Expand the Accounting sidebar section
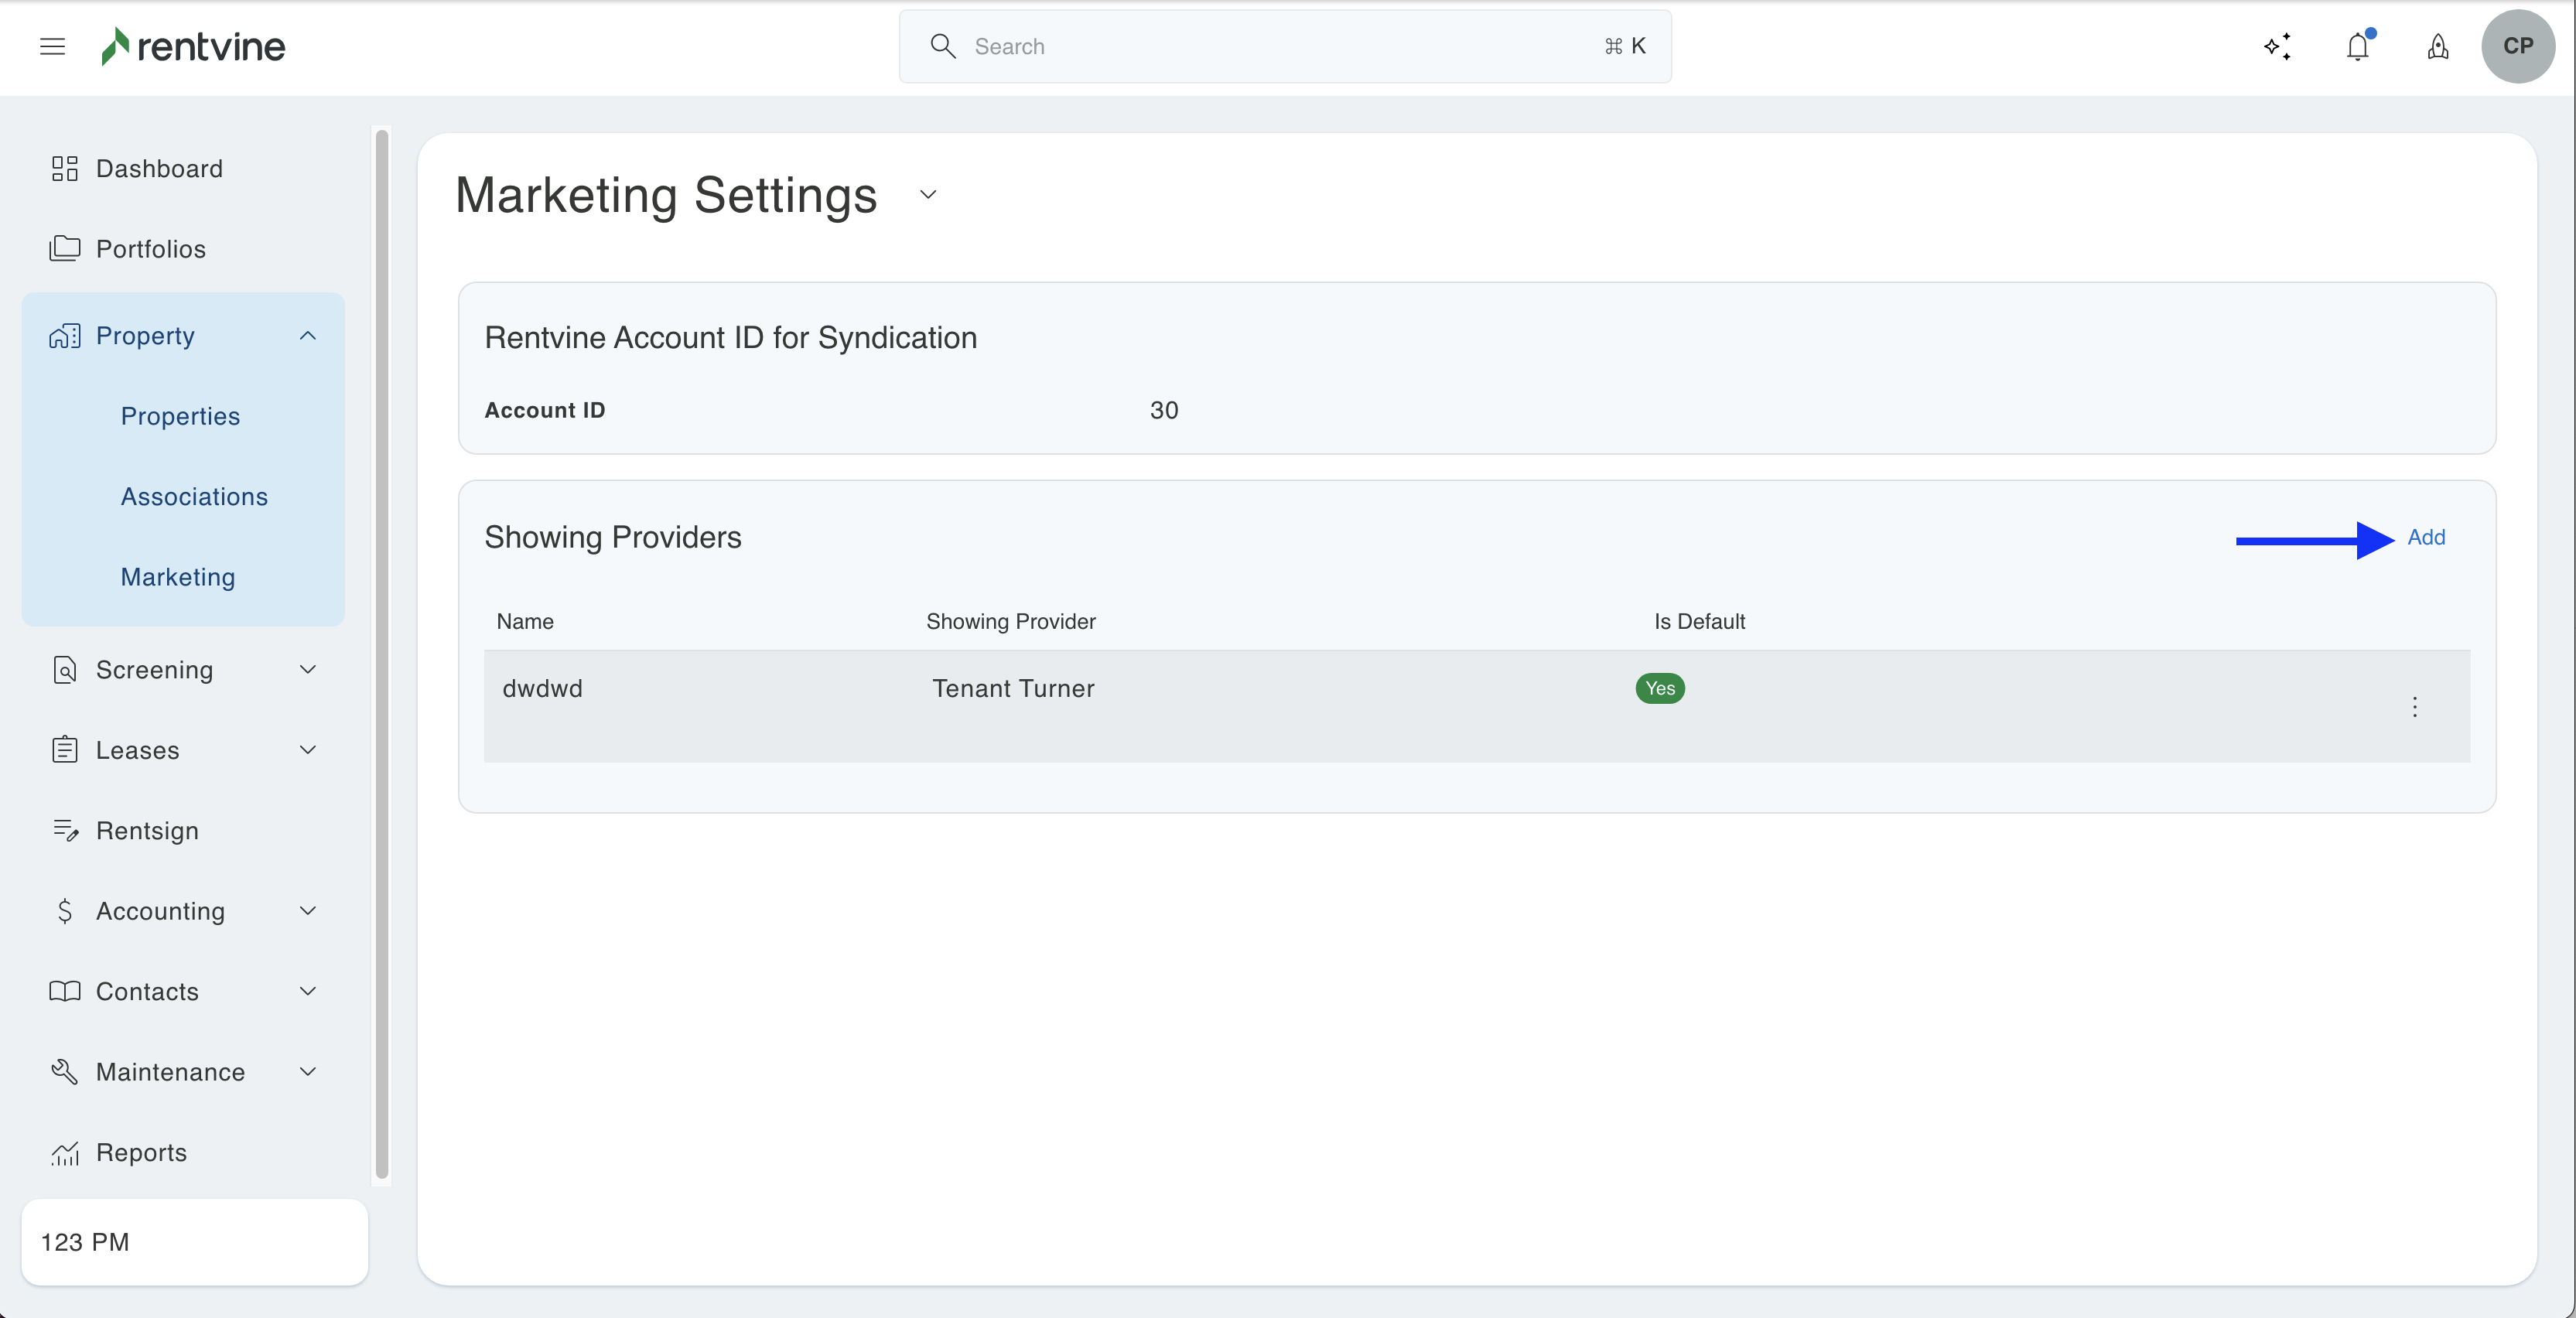2576x1318 pixels. coord(307,910)
